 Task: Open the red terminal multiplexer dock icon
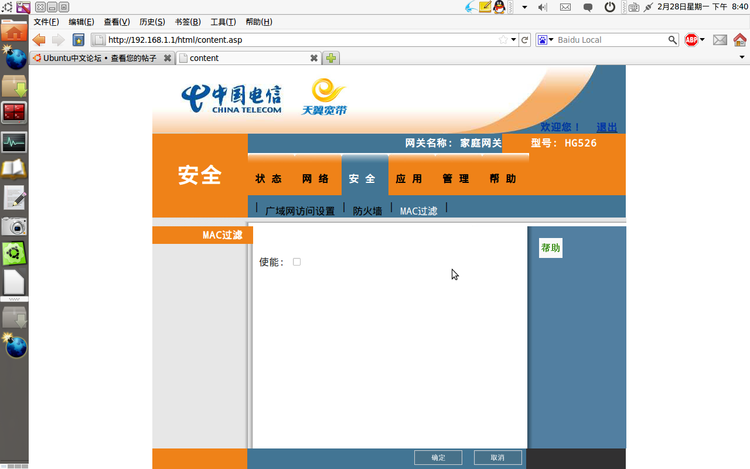click(x=14, y=113)
